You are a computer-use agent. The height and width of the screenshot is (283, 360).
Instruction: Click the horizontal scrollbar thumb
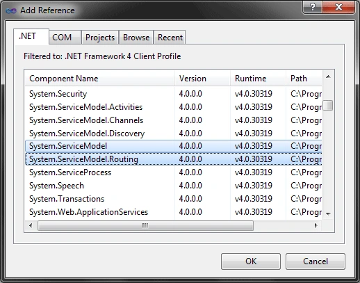point(145,225)
